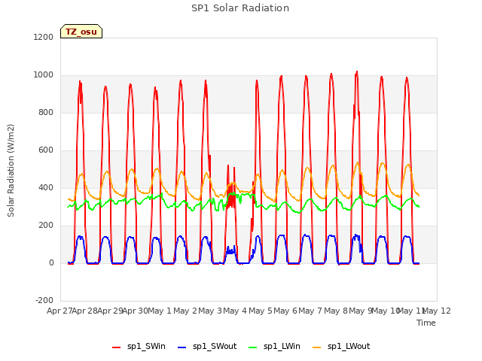Click the -200 y-axis label
The height and width of the screenshot is (361, 482).
[44, 300]
